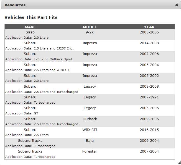Click the MAKE column header
Image resolution: width=181 pixels, height=165 pixels.
tap(30, 27)
